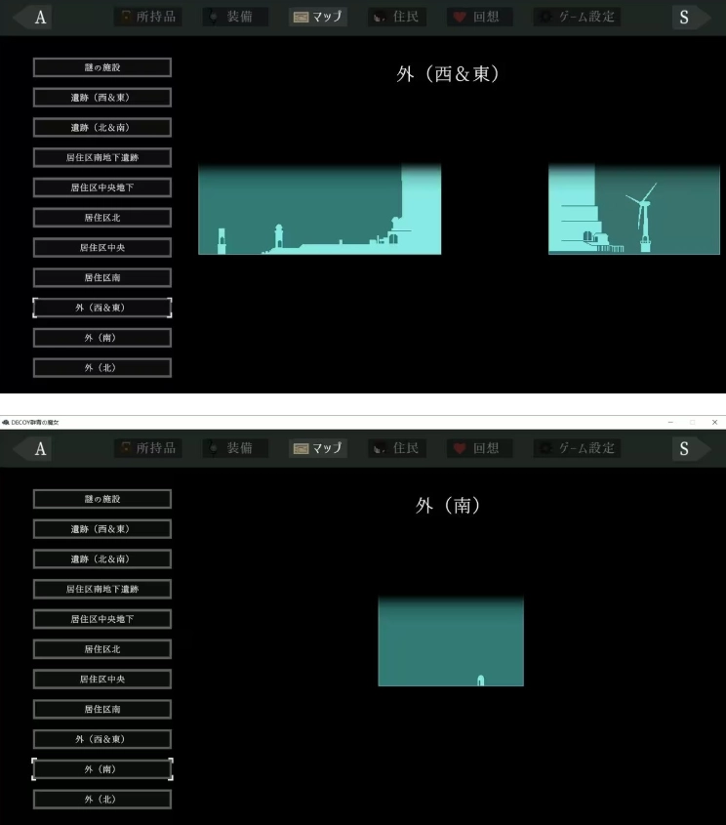Open the 住民 residents tab in the top menu

[x=397, y=17]
